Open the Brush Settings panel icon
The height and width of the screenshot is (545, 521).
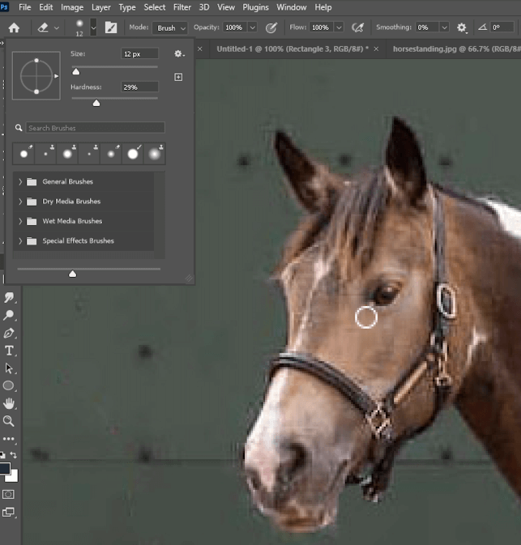pos(111,28)
